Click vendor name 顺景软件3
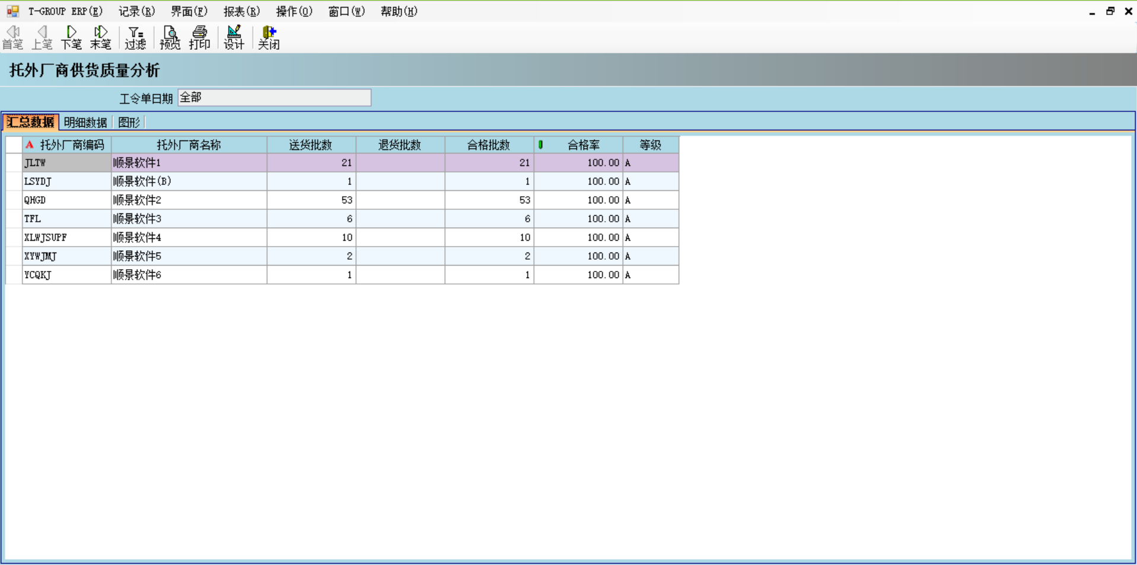The width and height of the screenshot is (1137, 565). click(189, 219)
